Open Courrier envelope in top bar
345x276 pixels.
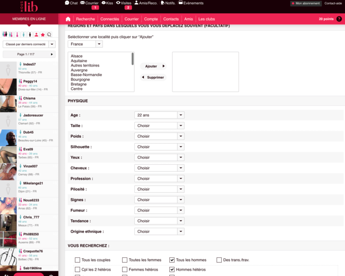[x=82, y=3]
